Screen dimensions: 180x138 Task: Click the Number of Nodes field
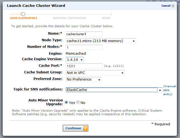[84, 47]
